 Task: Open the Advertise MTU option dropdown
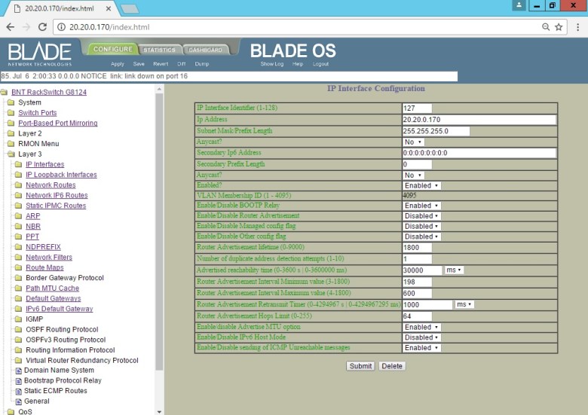422,328
